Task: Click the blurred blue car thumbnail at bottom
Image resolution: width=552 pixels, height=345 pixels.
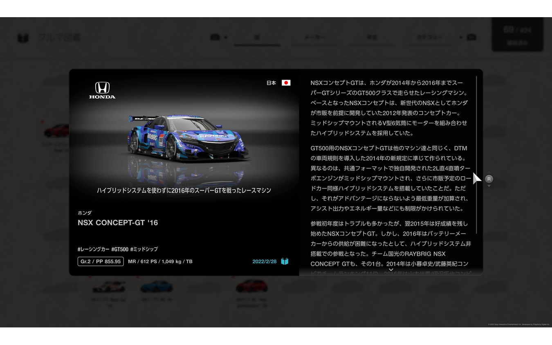Action: click(156, 287)
